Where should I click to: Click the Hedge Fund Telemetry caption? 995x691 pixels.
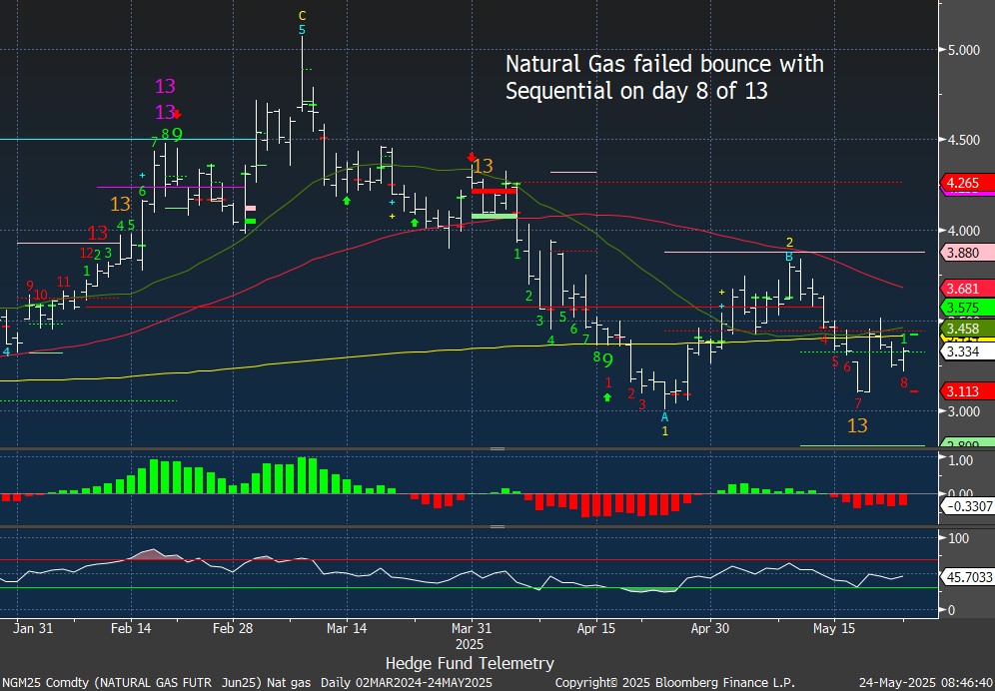click(470, 664)
